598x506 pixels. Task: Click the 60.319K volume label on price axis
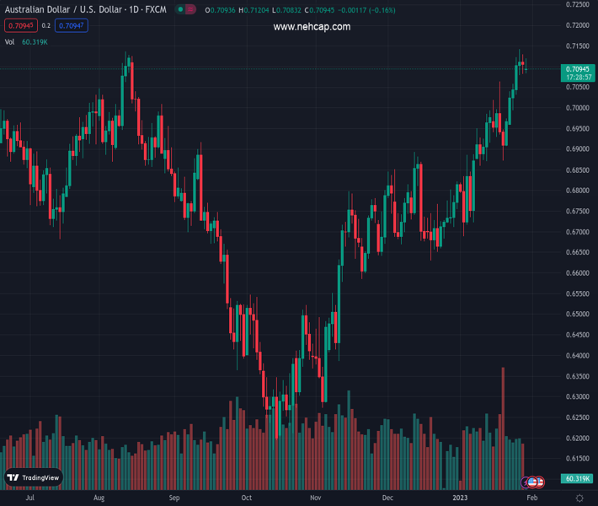pos(578,478)
